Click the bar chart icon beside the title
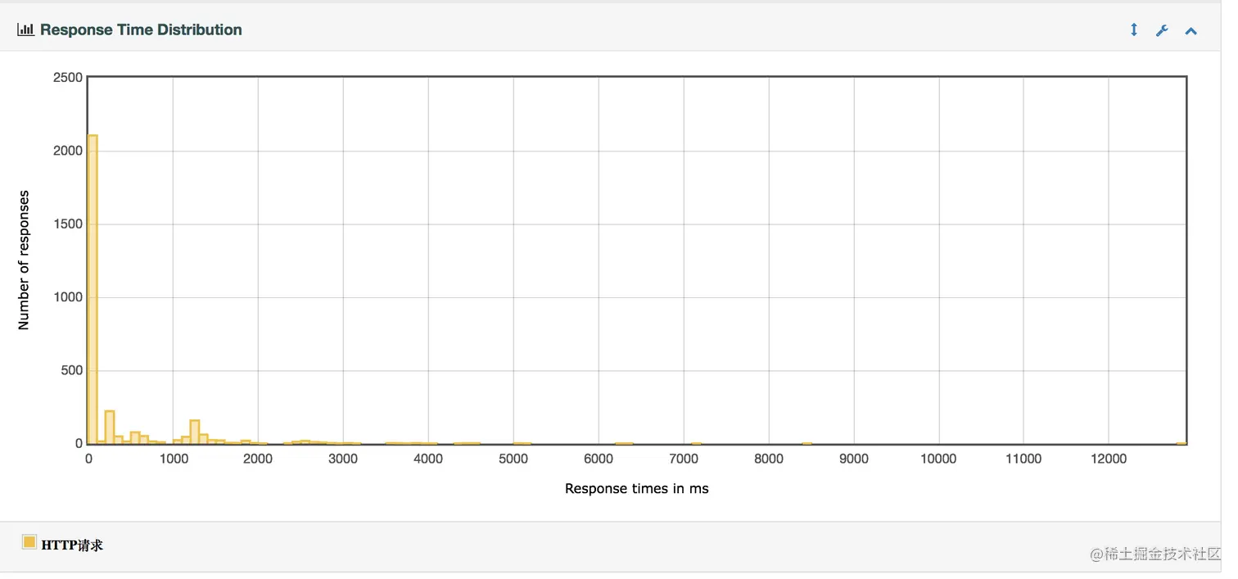1238x579 pixels. click(25, 29)
